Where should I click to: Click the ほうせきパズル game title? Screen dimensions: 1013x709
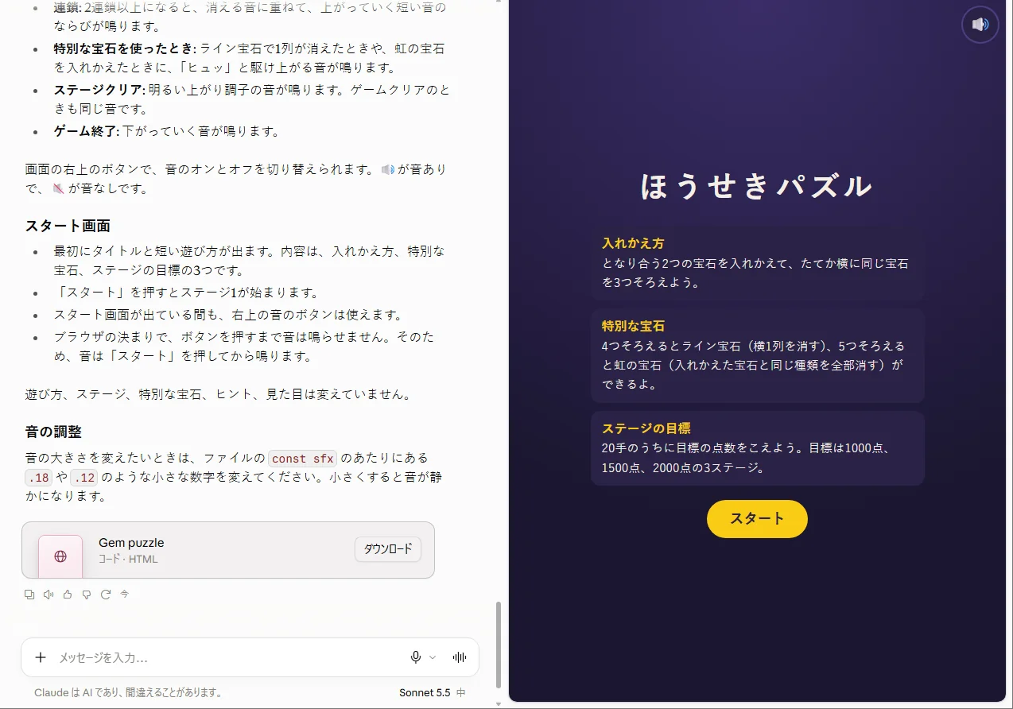pyautogui.click(x=757, y=186)
